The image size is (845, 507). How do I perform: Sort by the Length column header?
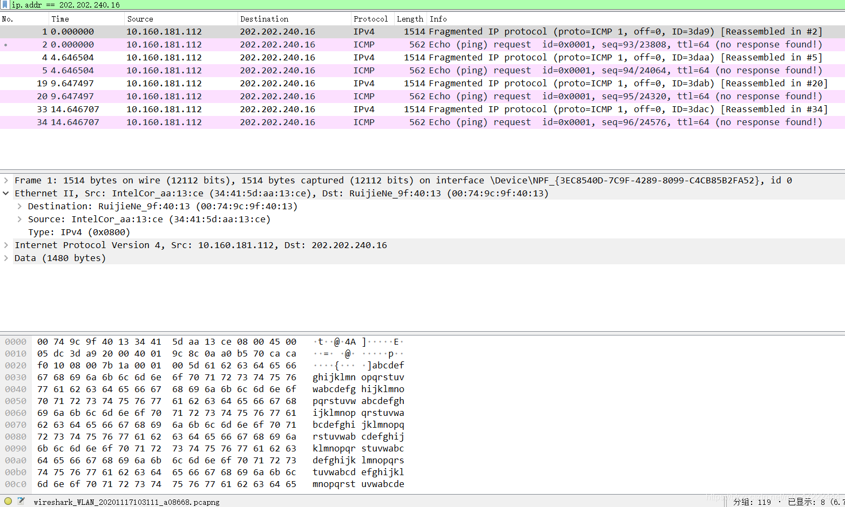[x=411, y=19]
